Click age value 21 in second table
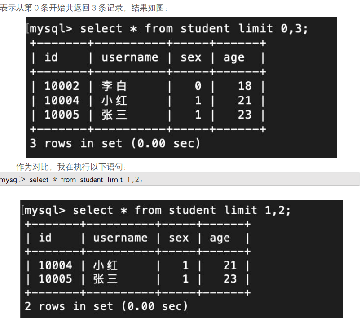This screenshot has width=361, height=318. [x=230, y=265]
